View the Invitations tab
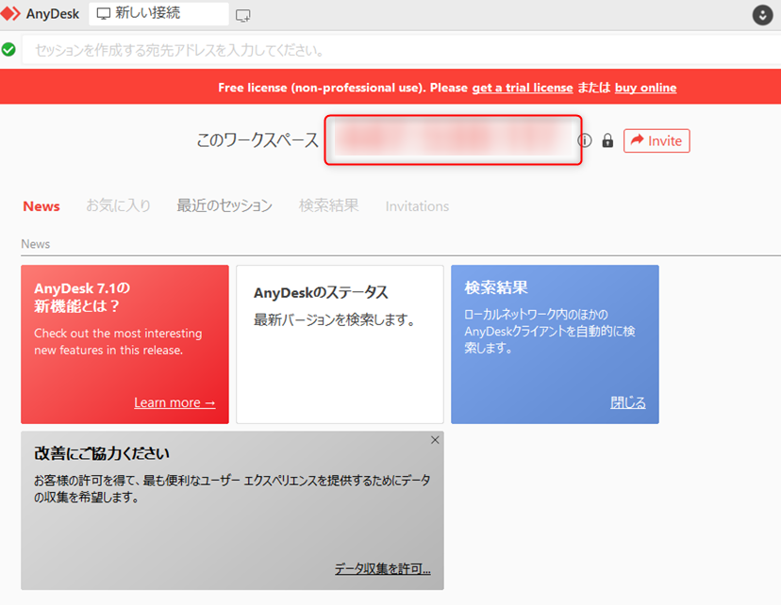Image resolution: width=781 pixels, height=605 pixels. pyautogui.click(x=417, y=205)
